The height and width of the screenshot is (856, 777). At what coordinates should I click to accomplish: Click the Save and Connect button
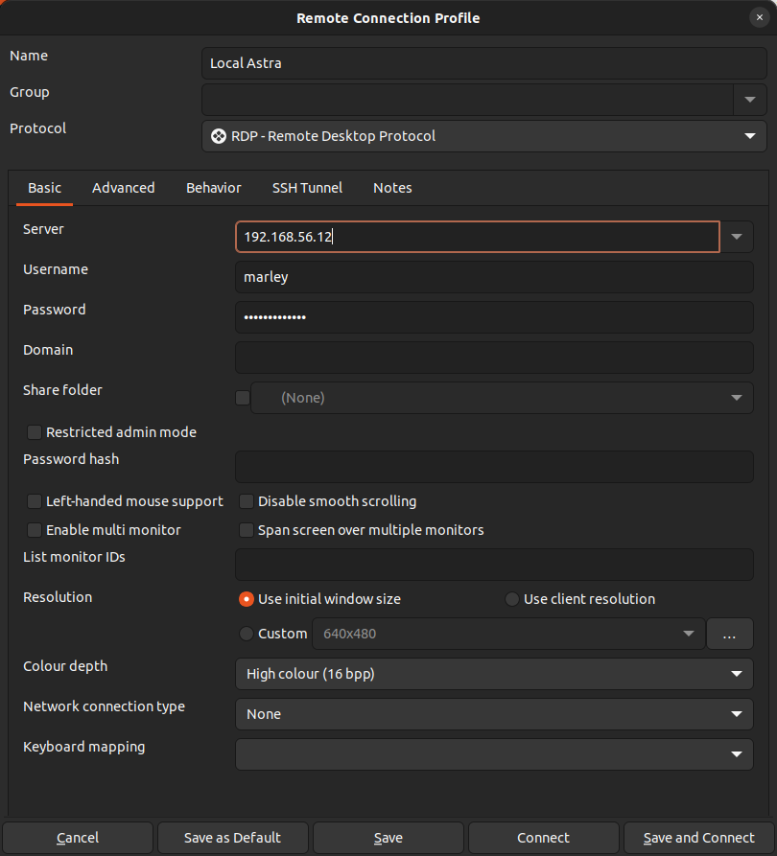698,838
